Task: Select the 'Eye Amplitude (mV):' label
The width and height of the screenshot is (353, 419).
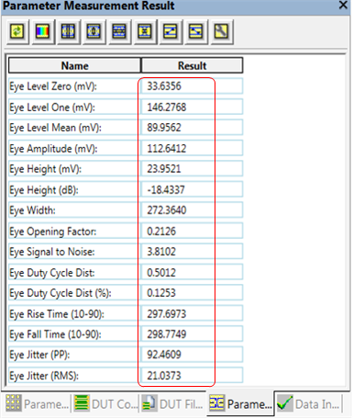Action: [53, 149]
